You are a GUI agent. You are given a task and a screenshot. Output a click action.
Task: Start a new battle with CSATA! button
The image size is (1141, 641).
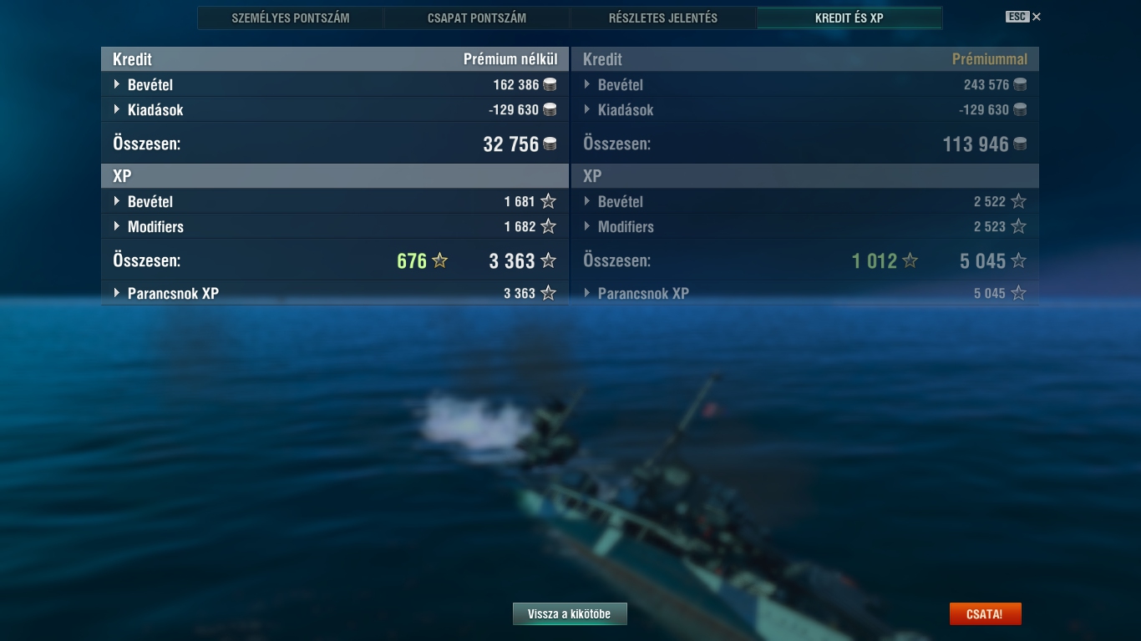[x=985, y=614]
